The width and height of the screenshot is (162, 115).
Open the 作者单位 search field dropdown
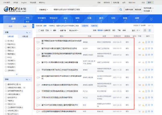[44, 10]
